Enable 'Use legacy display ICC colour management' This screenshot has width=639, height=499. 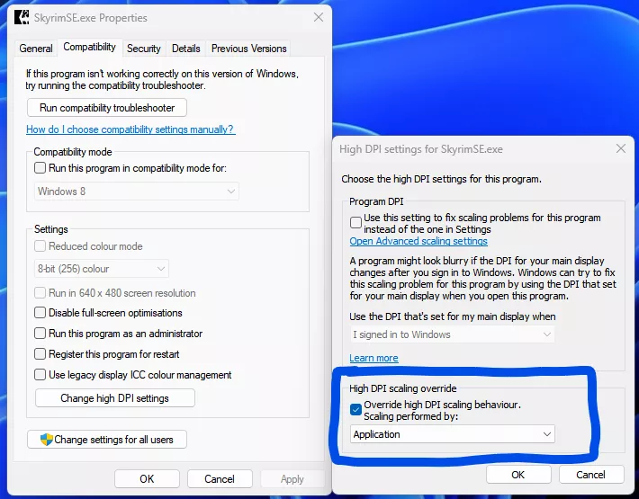coord(40,374)
